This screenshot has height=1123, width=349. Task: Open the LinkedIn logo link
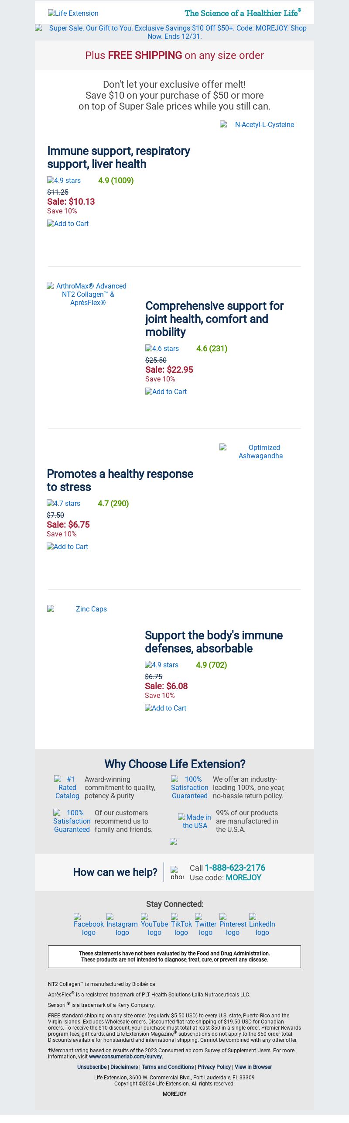pos(262,925)
